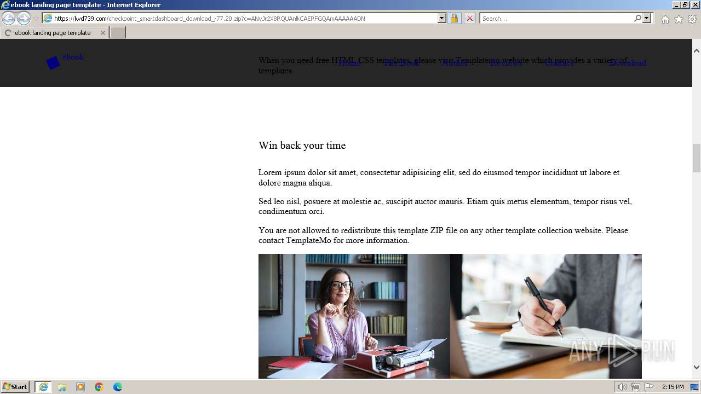701x394 pixels.
Task: Open the search provider dropdown arrow
Action: point(647,19)
